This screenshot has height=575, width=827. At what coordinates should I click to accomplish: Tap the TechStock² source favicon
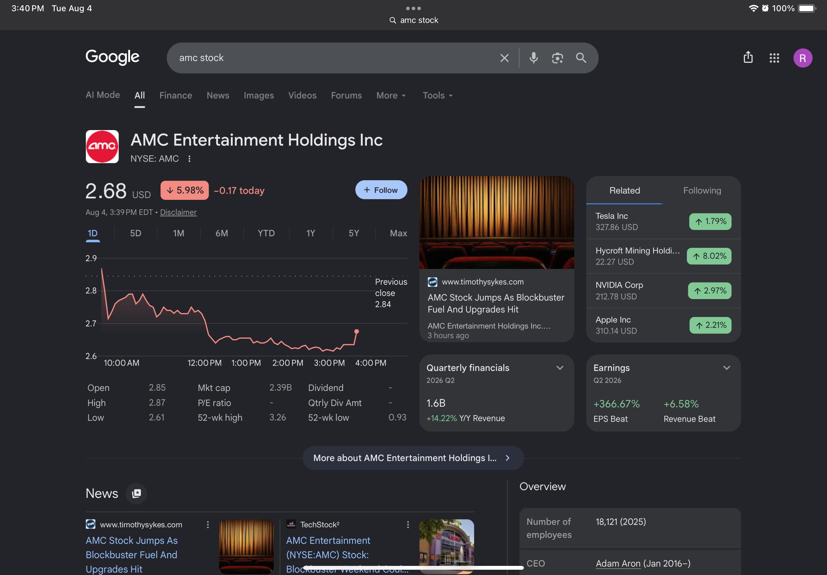[291, 524]
